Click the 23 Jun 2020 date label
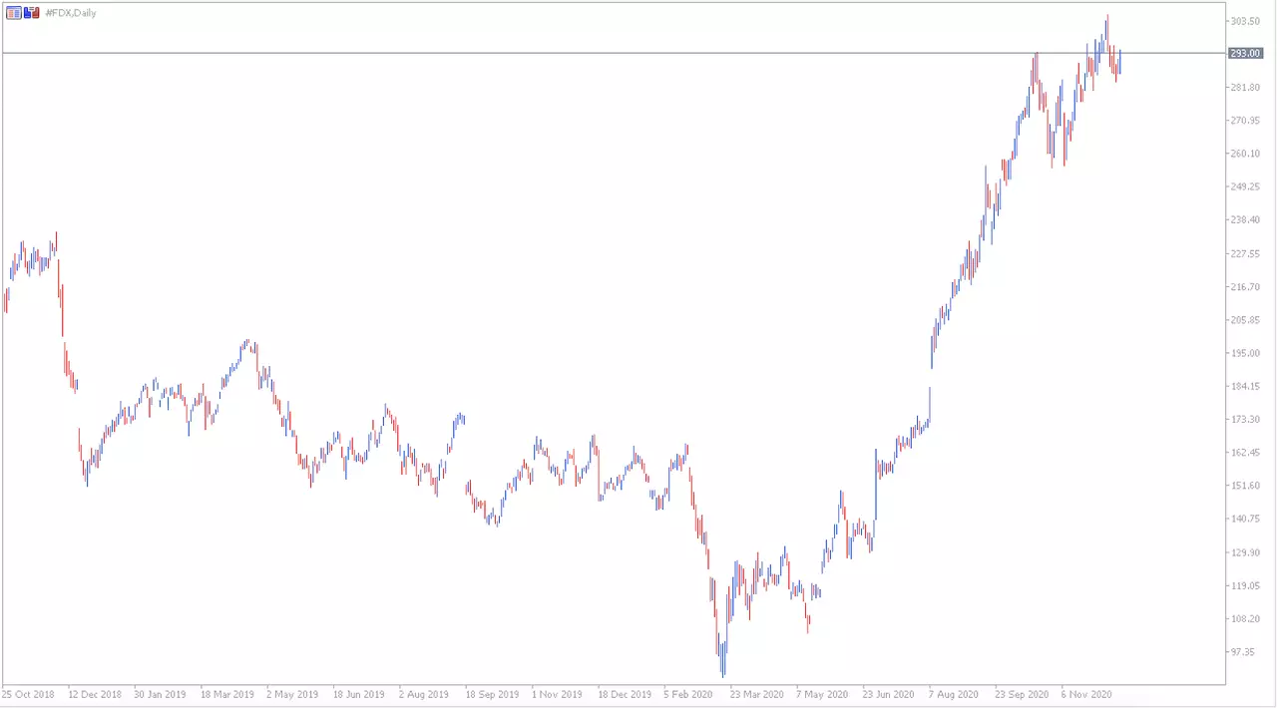This screenshot has width=1277, height=708. tap(889, 694)
